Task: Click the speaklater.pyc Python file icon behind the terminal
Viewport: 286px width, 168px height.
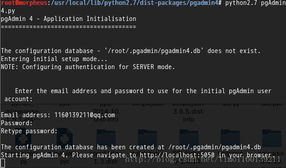Action: point(65,138)
